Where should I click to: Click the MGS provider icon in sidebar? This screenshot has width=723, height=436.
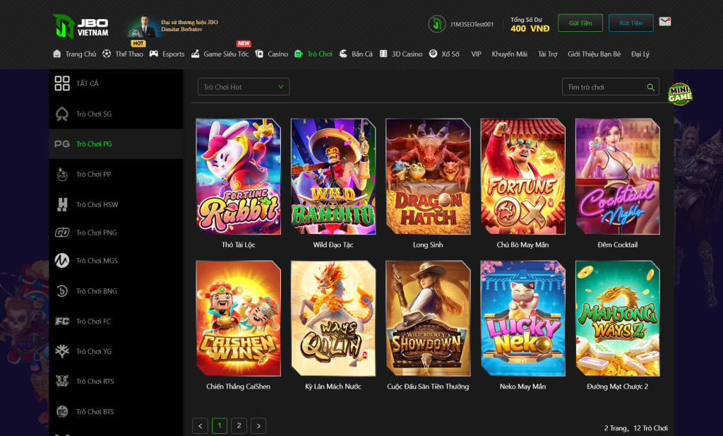[62, 261]
